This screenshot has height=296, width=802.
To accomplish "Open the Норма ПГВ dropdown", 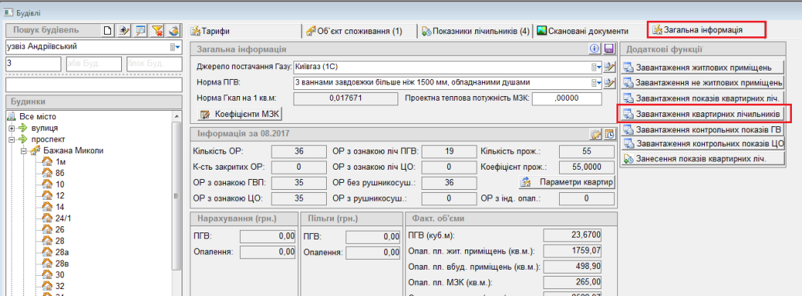I will tap(596, 82).
